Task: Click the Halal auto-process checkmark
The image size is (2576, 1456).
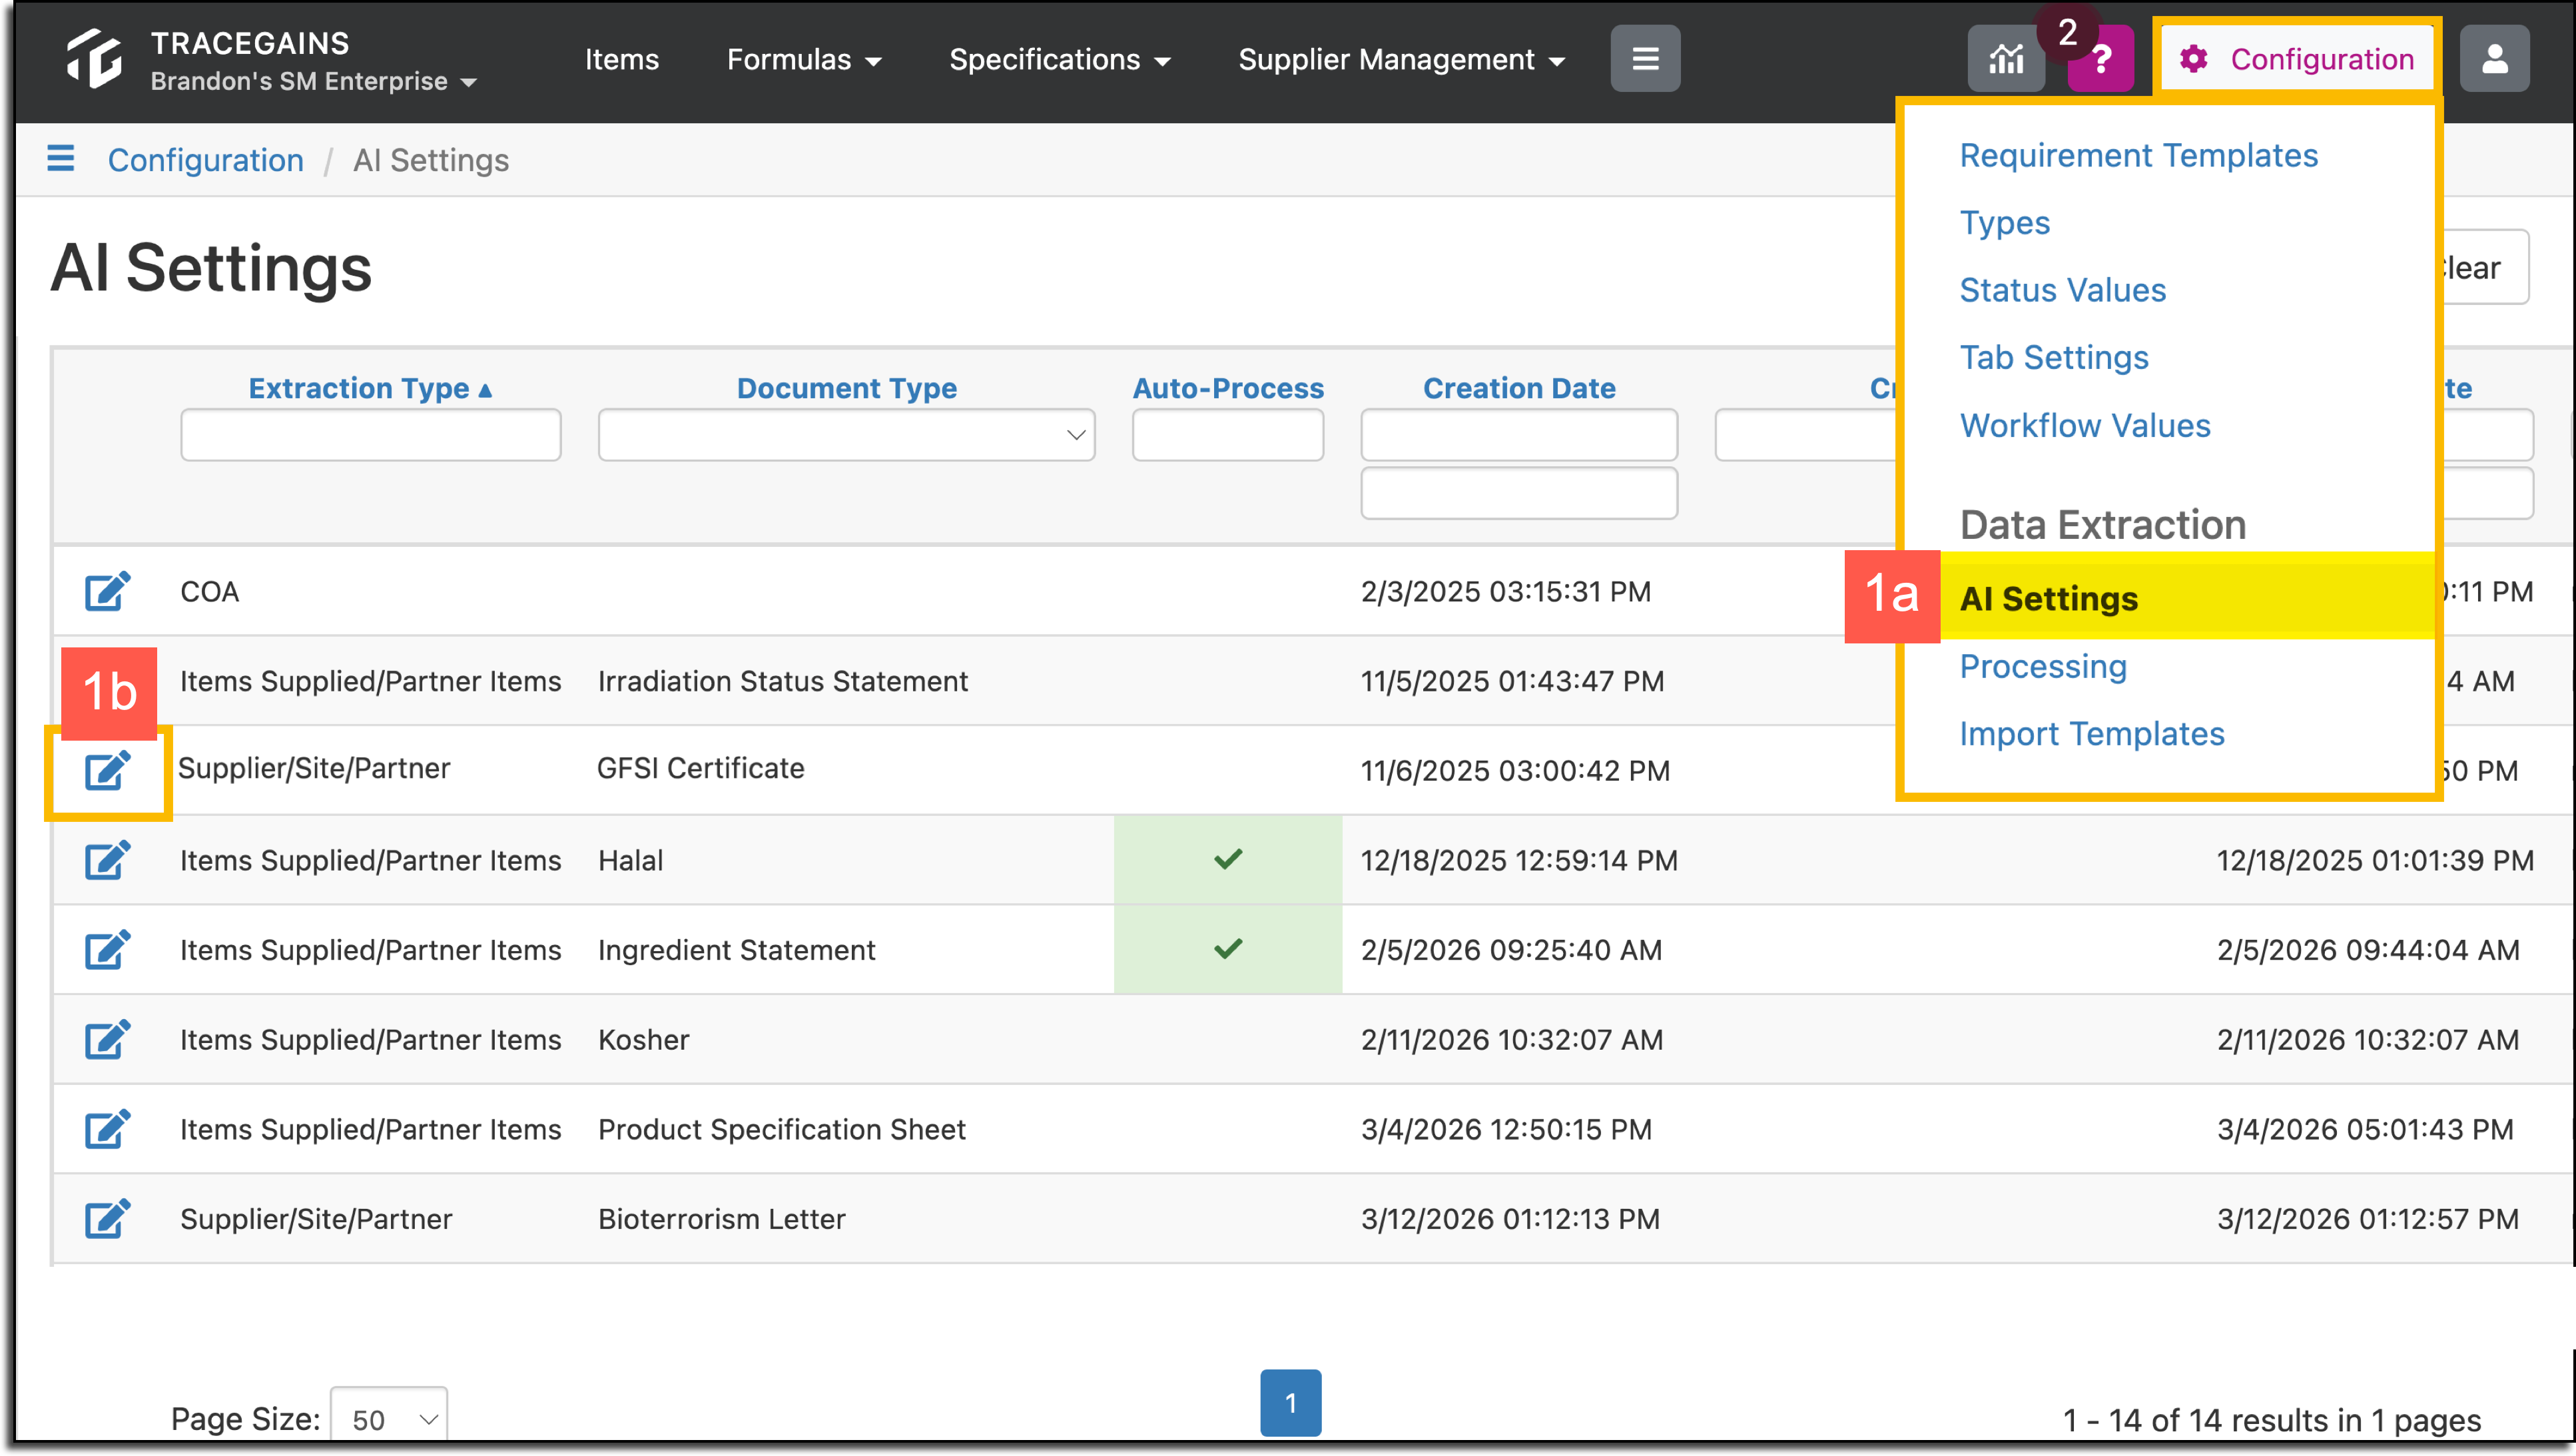Action: point(1228,859)
